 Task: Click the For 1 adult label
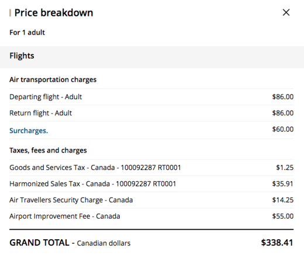[x=27, y=32]
